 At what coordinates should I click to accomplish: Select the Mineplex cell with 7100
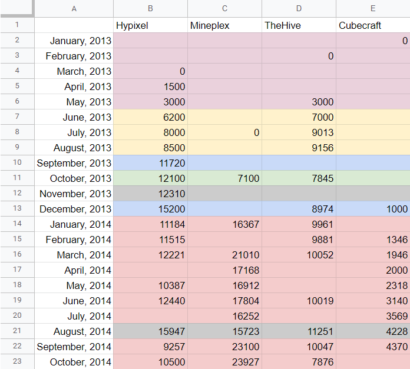224,178
